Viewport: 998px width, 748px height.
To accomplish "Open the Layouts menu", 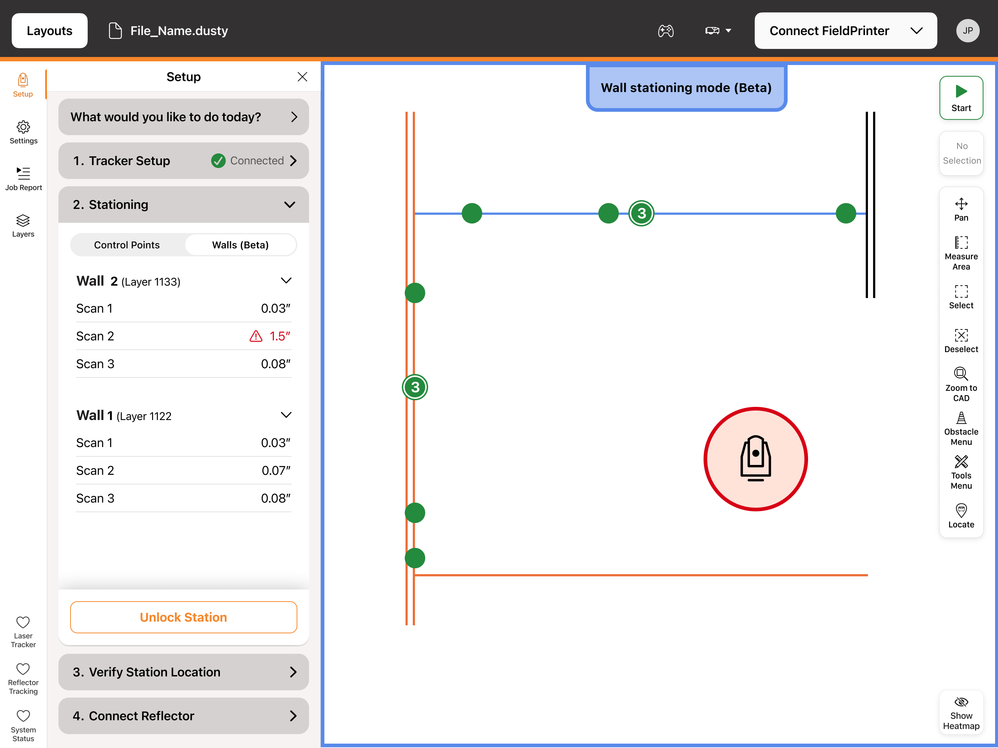I will (x=50, y=31).
